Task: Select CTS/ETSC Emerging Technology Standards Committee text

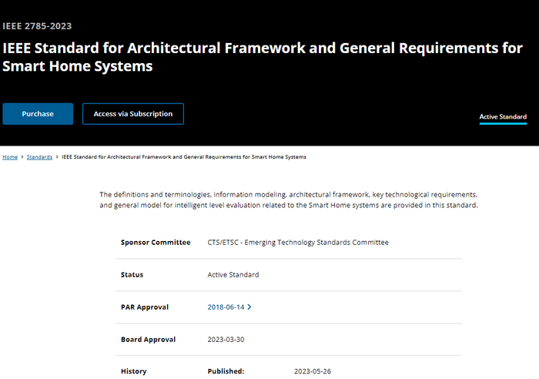Action: (298, 243)
